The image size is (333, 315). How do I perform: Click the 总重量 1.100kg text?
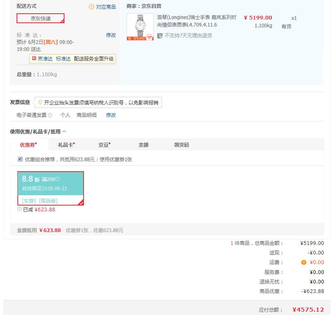pyautogui.click(x=37, y=75)
